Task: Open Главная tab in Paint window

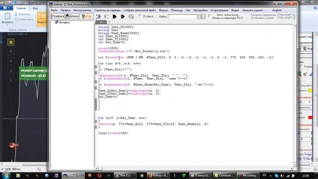Action: click(21, 8)
